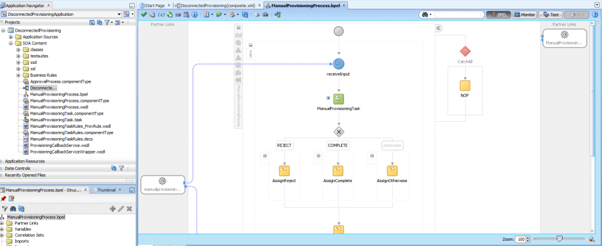Expand the Application Sources folder
The height and width of the screenshot is (246, 602).
(x=18, y=36)
